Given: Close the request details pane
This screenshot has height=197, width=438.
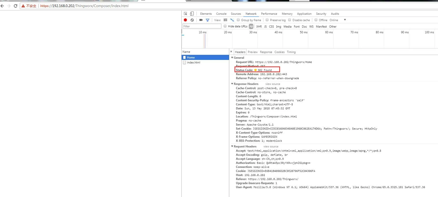Looking at the screenshot, I should (231, 52).
